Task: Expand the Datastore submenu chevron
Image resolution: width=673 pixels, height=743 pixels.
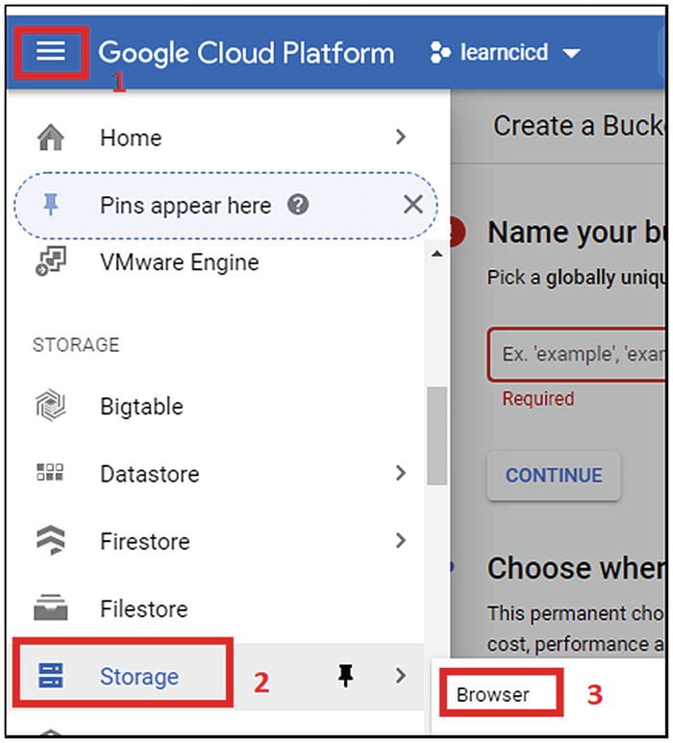Action: (401, 474)
